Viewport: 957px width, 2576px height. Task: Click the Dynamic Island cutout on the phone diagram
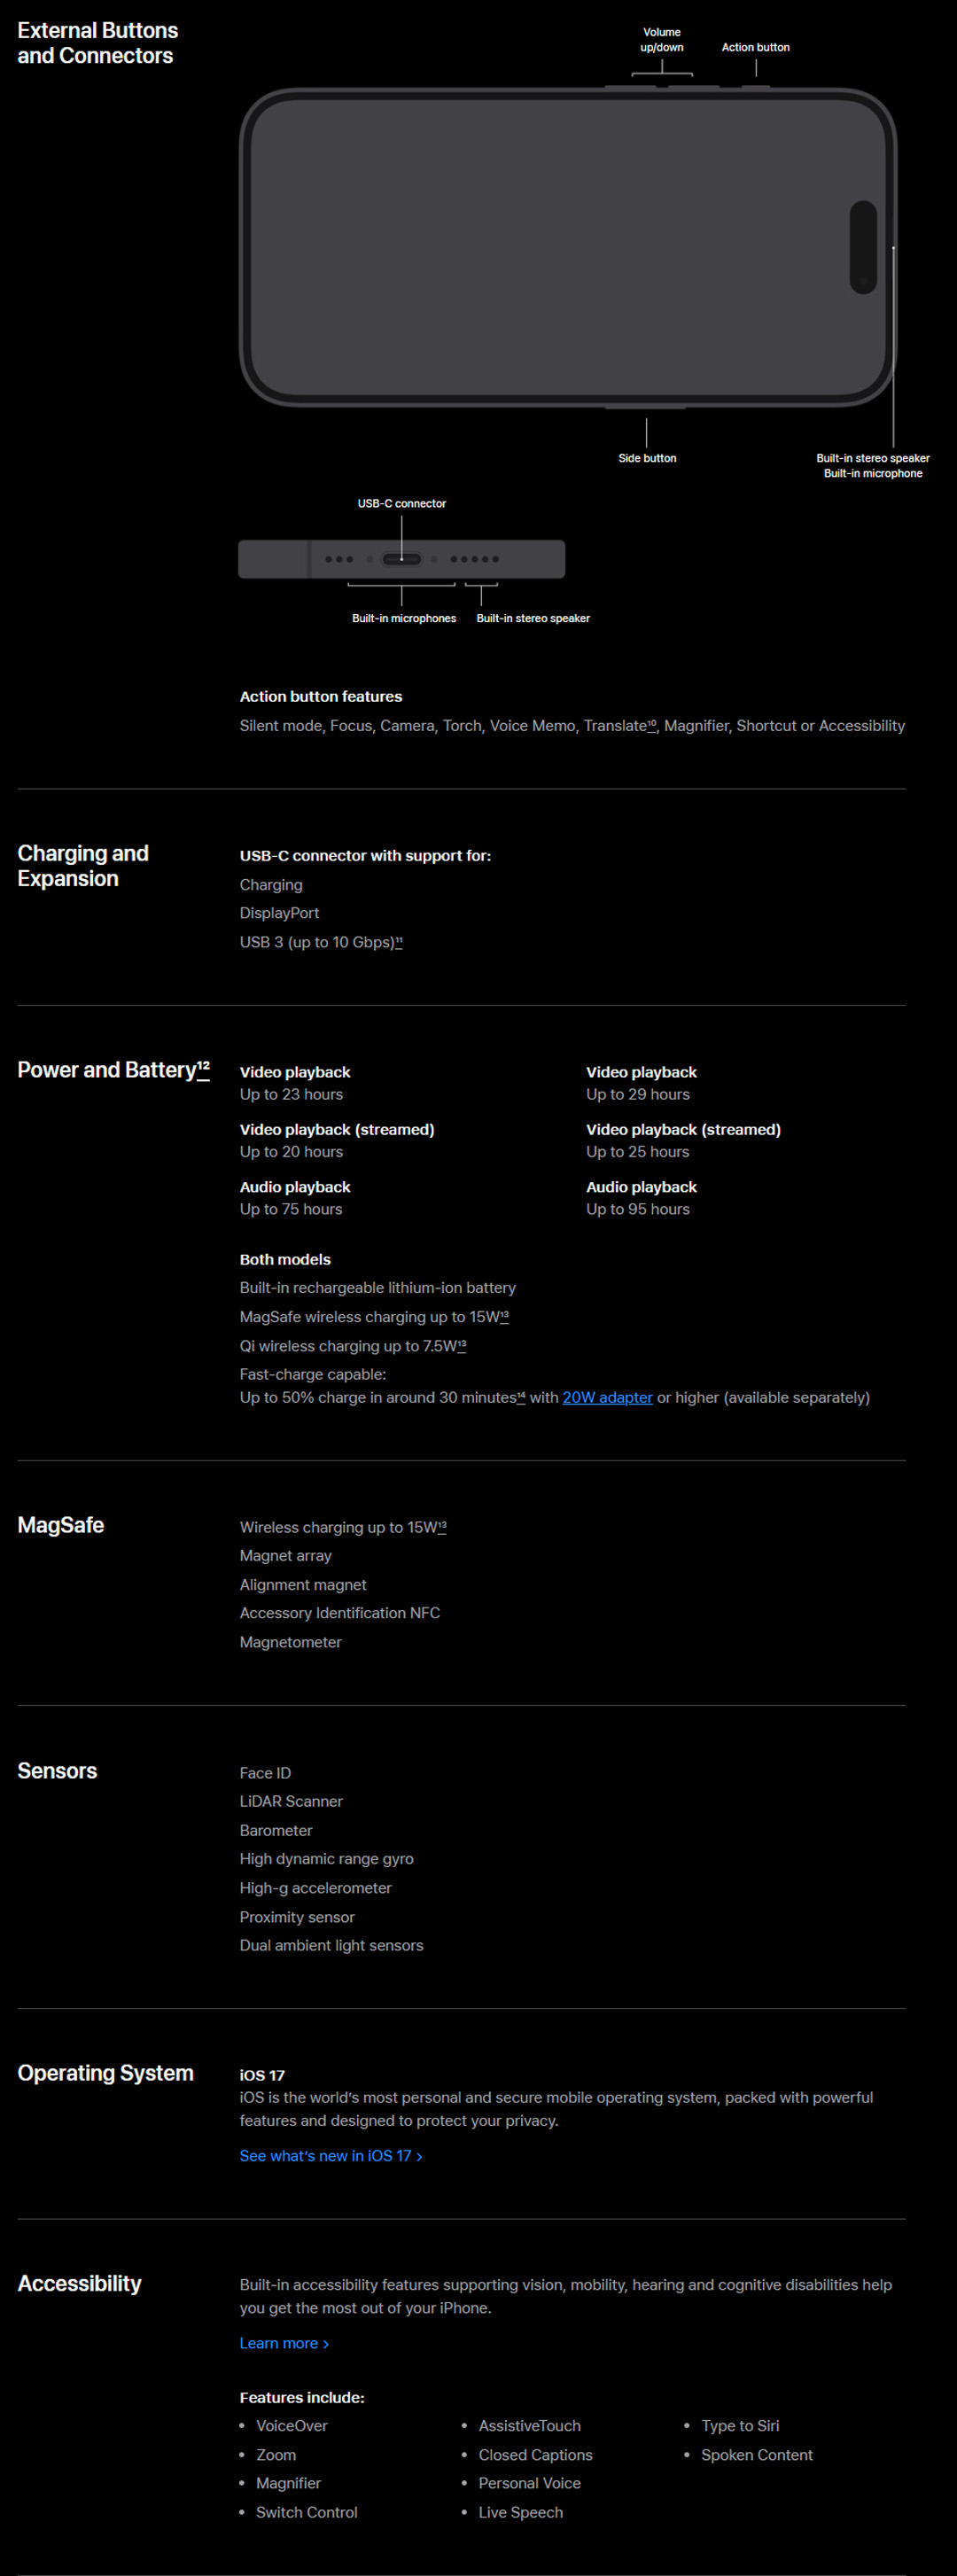tap(863, 247)
